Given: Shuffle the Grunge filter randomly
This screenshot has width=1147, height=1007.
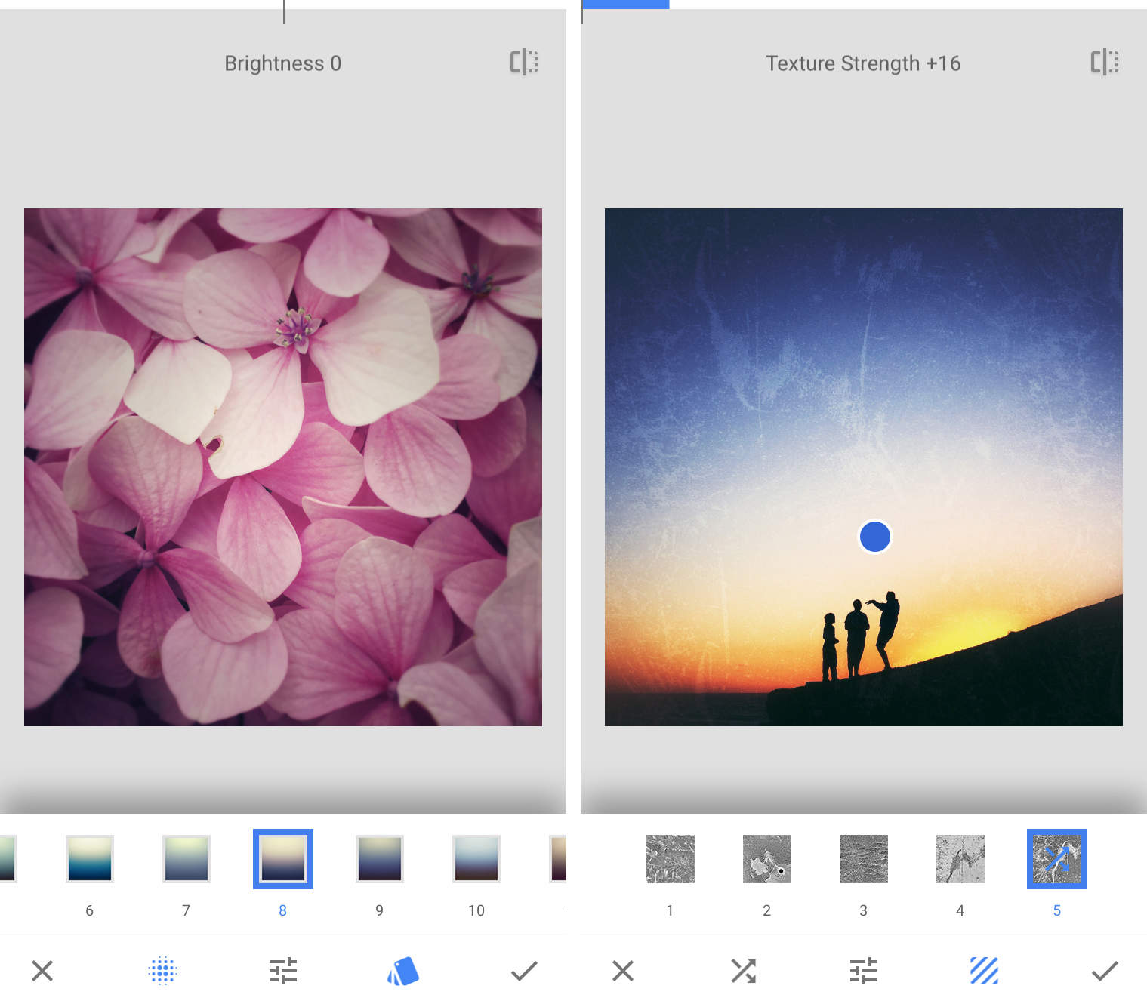Looking at the screenshot, I should 743,971.
